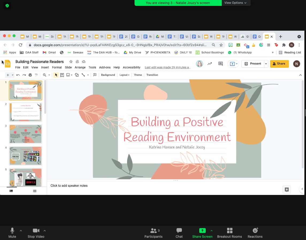306x240 pixels.
Task: Collapse the Slides menus chevron
Action: (x=300, y=75)
